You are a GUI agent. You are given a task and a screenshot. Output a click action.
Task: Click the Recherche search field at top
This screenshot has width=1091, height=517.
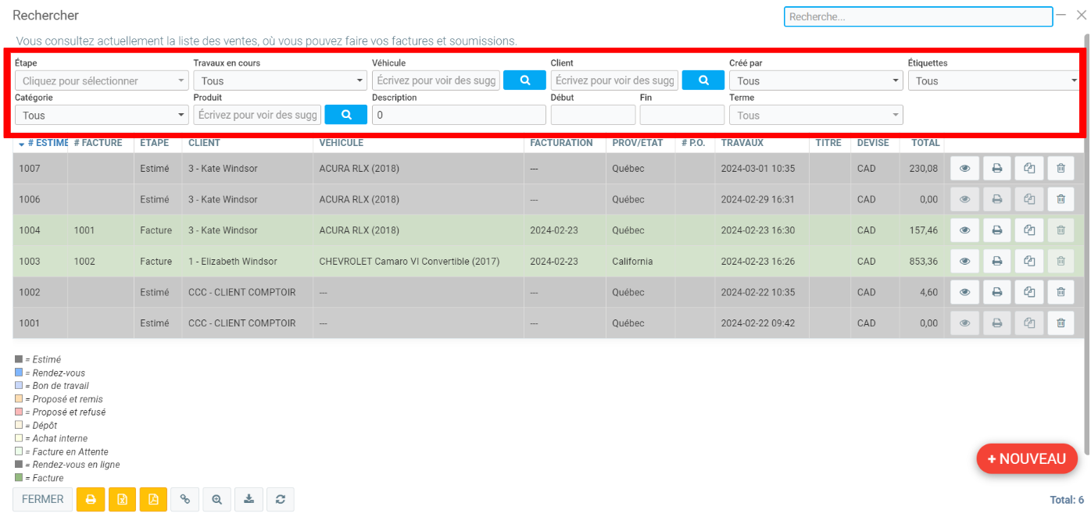[918, 16]
